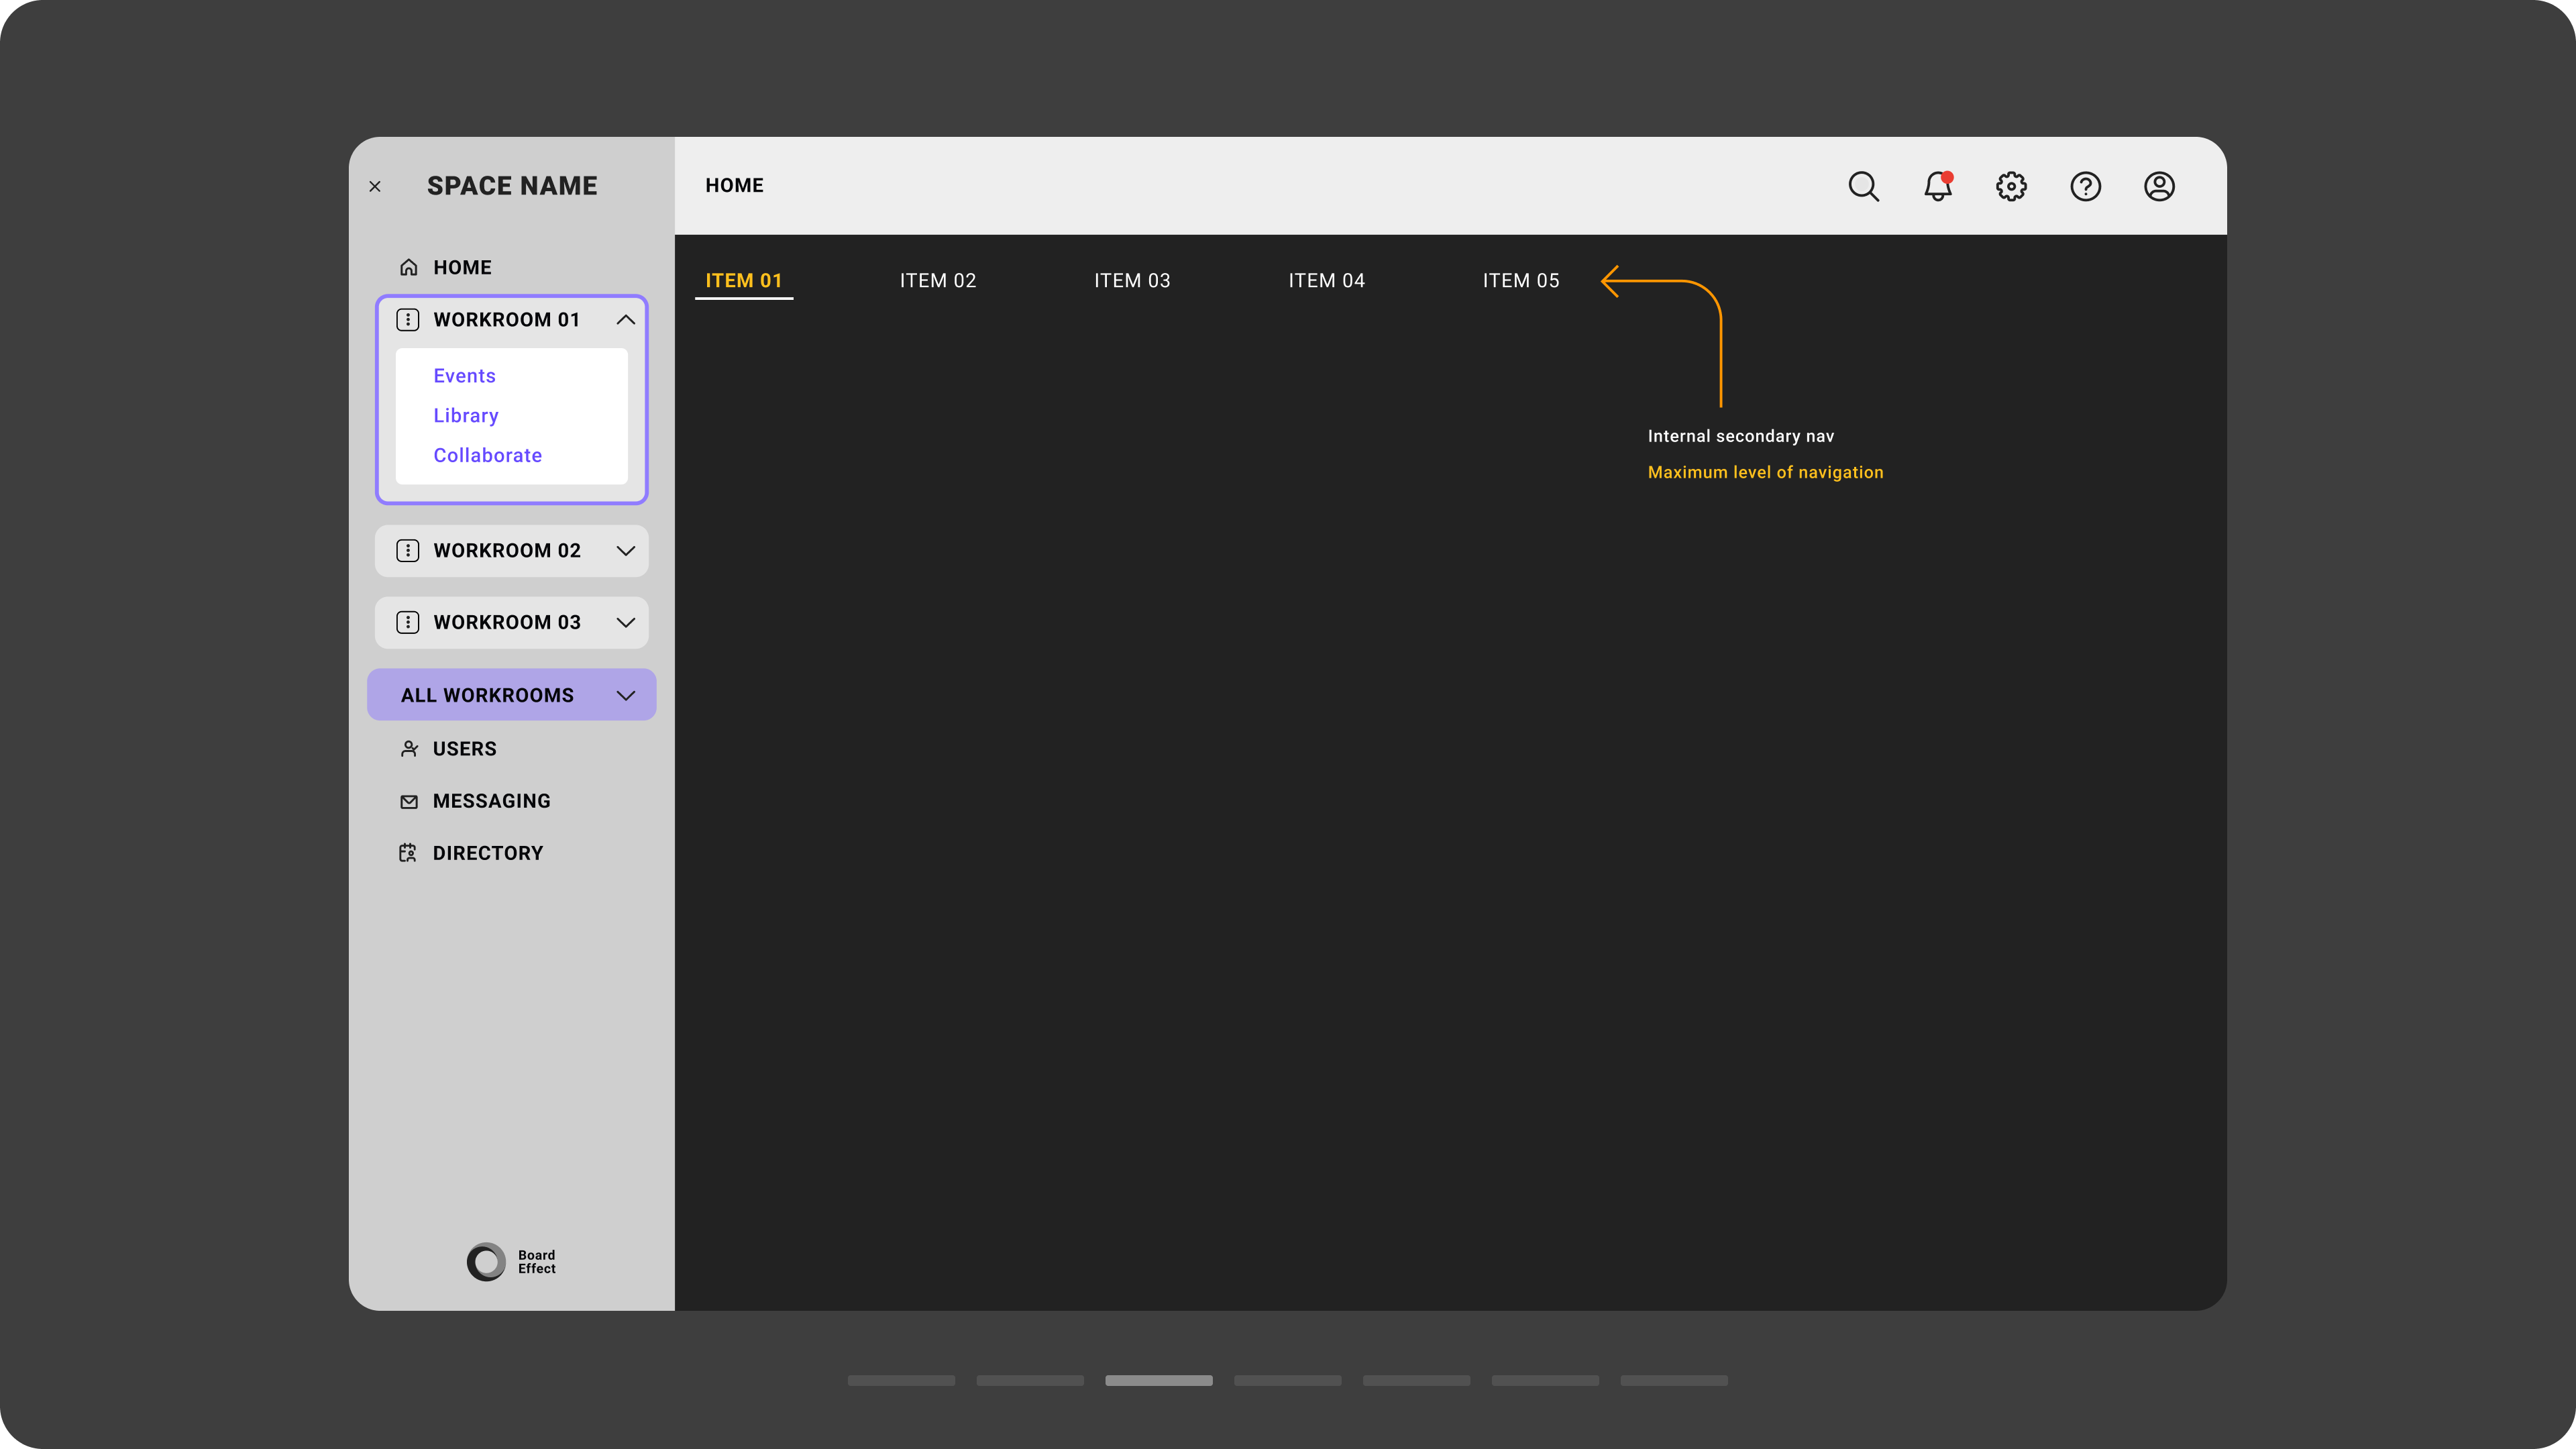
Task: Click the search magnifier icon
Action: click(1863, 186)
